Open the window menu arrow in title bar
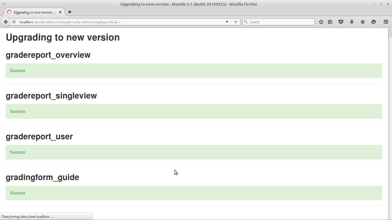The height and width of the screenshot is (220, 392). click(x=4, y=4)
